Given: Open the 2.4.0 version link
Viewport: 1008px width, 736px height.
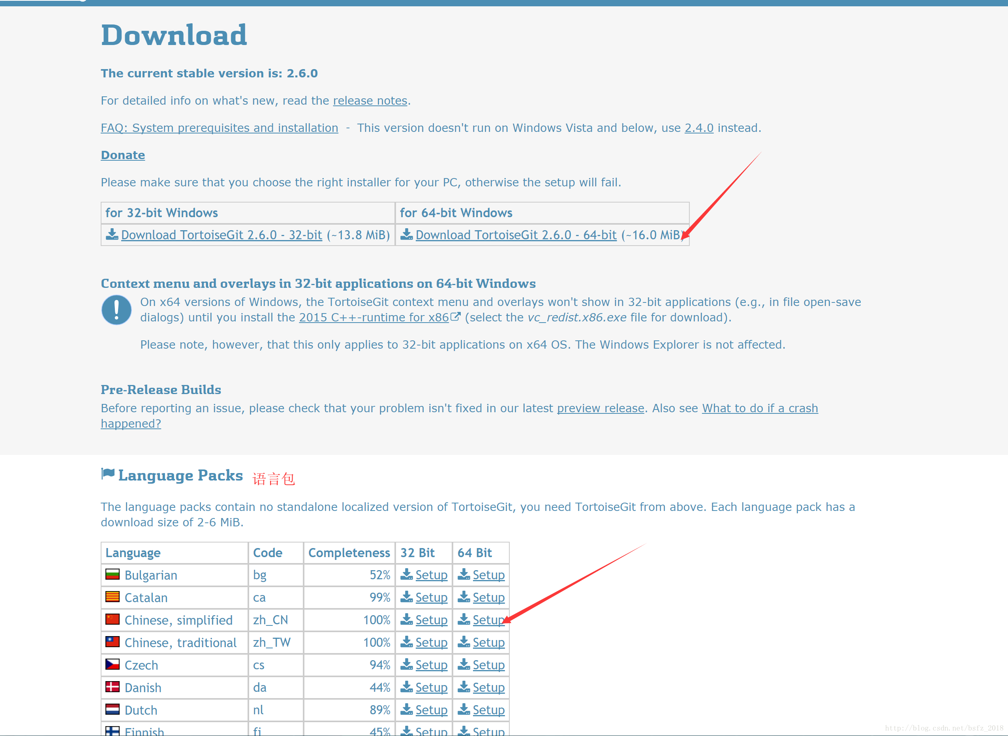Looking at the screenshot, I should click(x=699, y=128).
